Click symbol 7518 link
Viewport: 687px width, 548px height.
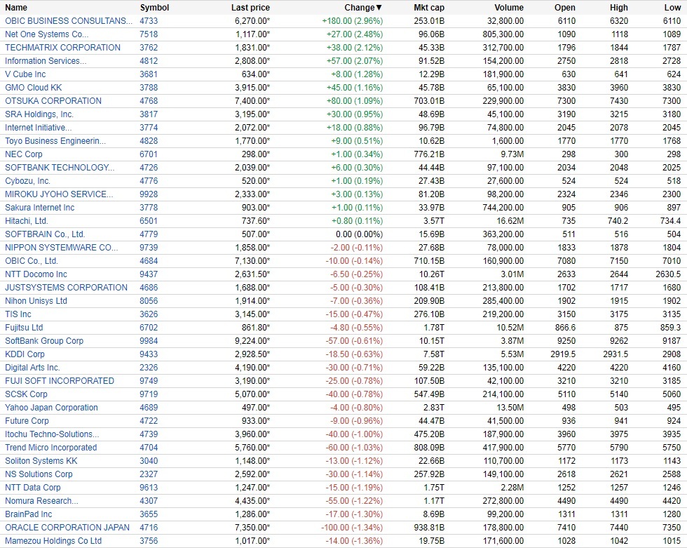coord(149,34)
